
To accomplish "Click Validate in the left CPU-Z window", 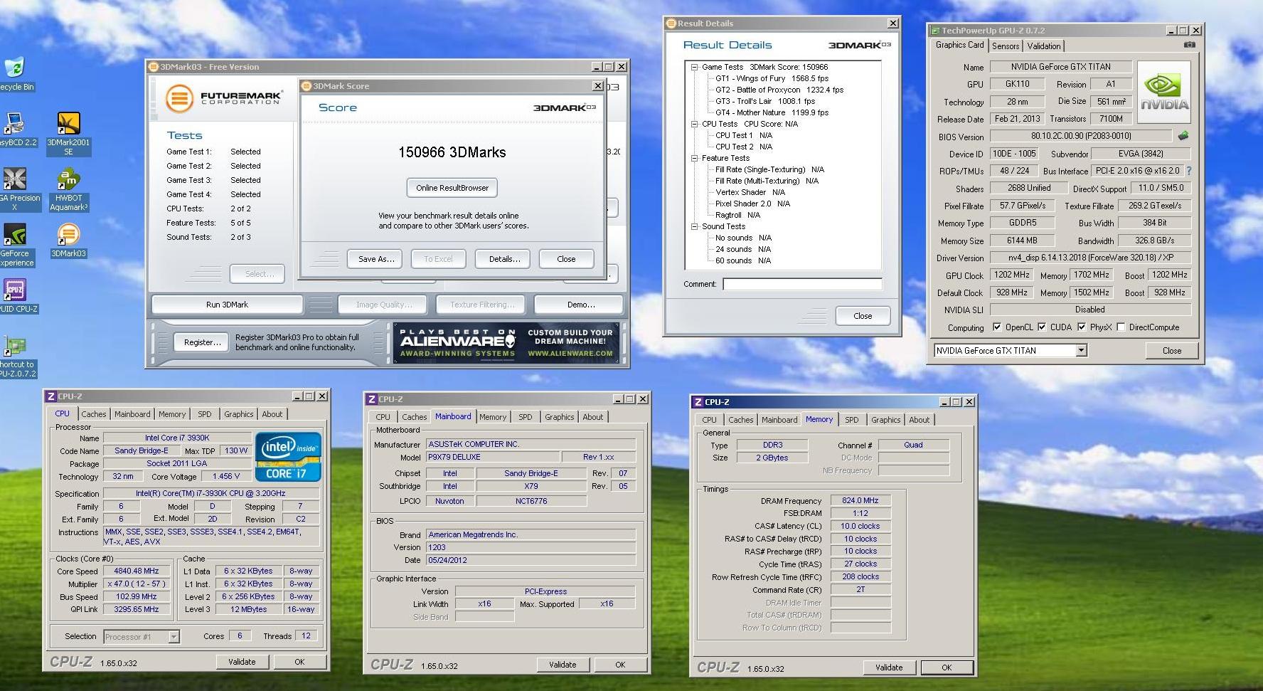I will (242, 662).
